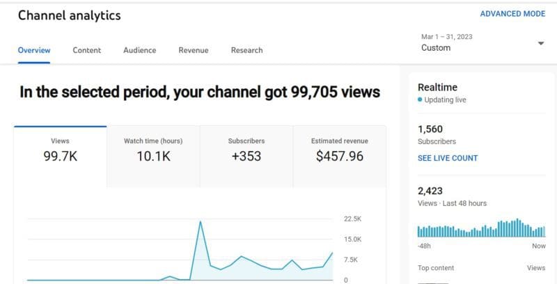
Task: Switch to the Content tab
Action: (x=86, y=50)
